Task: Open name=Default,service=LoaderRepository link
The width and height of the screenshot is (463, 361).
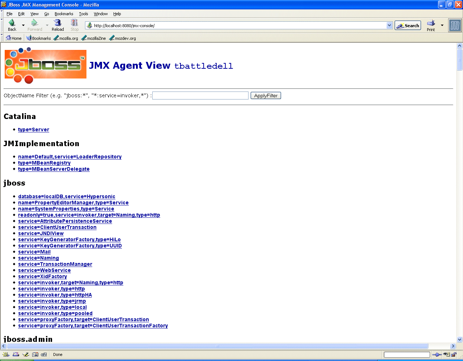Action: click(70, 157)
